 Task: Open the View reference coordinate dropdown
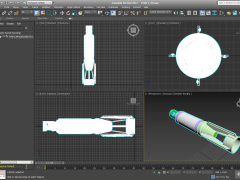click(90, 12)
